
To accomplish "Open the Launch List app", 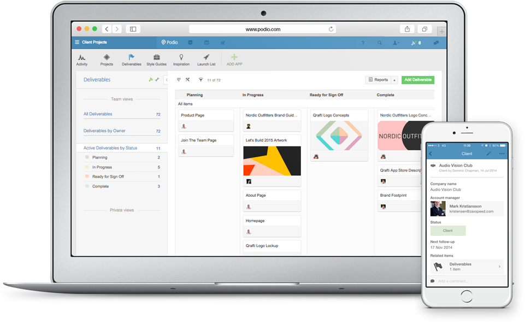I will pos(207,60).
